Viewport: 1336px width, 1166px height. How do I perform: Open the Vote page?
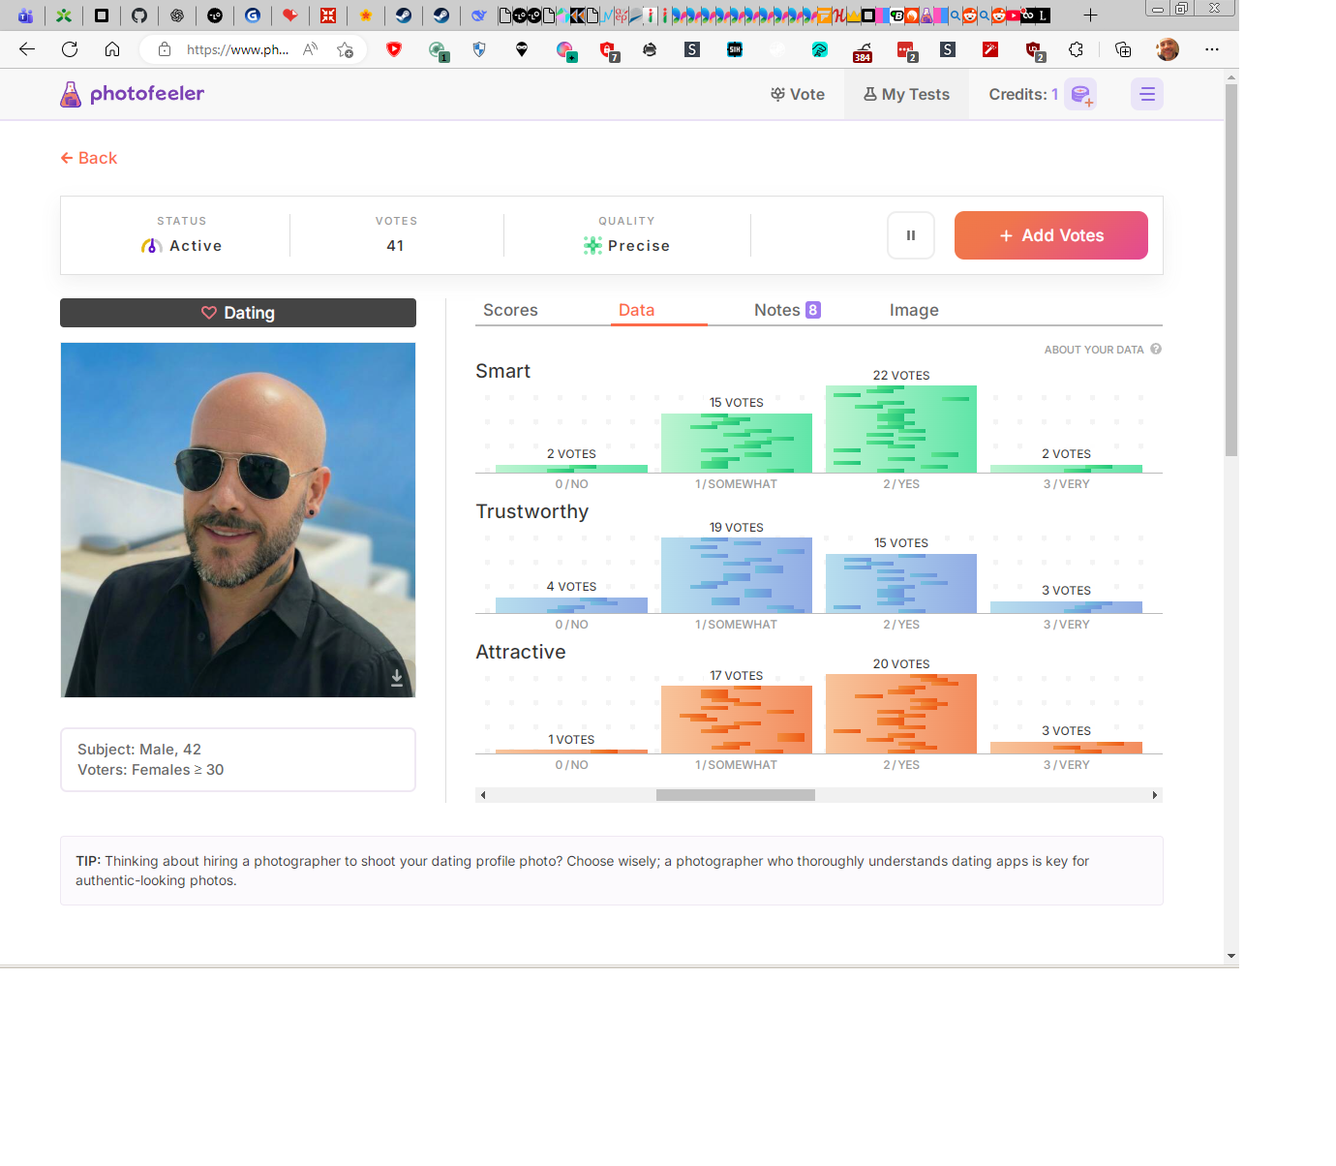[x=798, y=94]
